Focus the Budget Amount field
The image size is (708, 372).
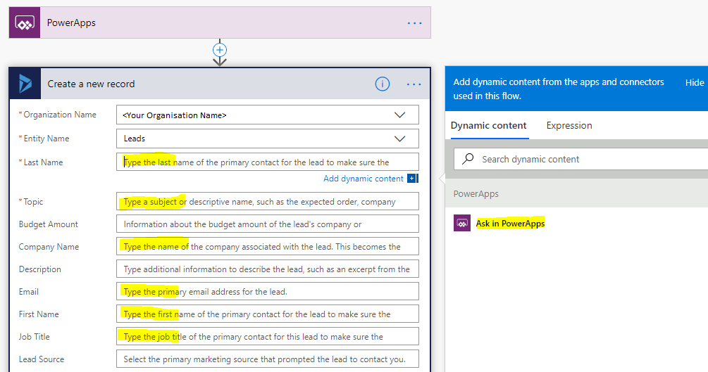(267, 224)
